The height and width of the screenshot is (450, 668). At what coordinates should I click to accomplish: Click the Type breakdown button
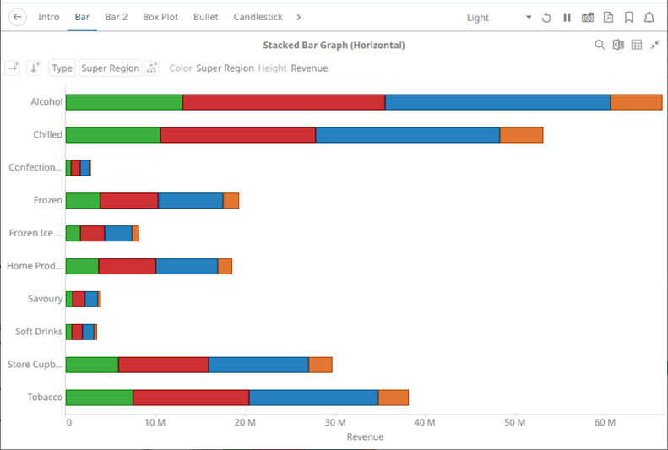pos(62,68)
